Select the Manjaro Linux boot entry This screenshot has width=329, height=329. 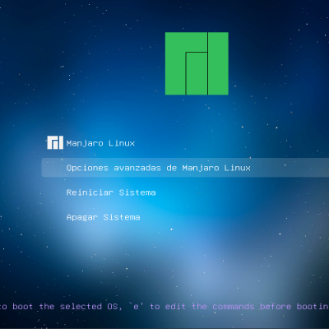click(100, 143)
